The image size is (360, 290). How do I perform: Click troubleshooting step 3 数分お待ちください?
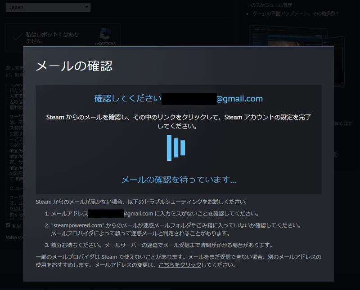pyautogui.click(x=159, y=245)
